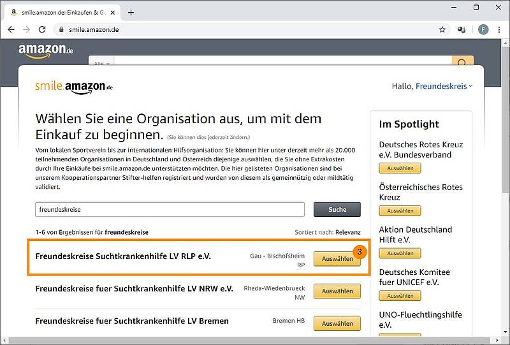Click Freundeskreise fuer Suchtkrankenhilfe LV NRW e.V. name
510x345 pixels.
134,289
